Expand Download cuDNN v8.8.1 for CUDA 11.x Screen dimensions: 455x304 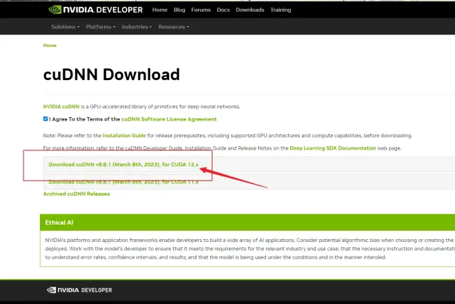click(x=123, y=182)
